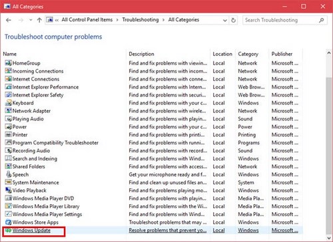Screen dimensions: 333x242
Task: Click the Internet Explorer Performance icon
Action: coord(8,87)
